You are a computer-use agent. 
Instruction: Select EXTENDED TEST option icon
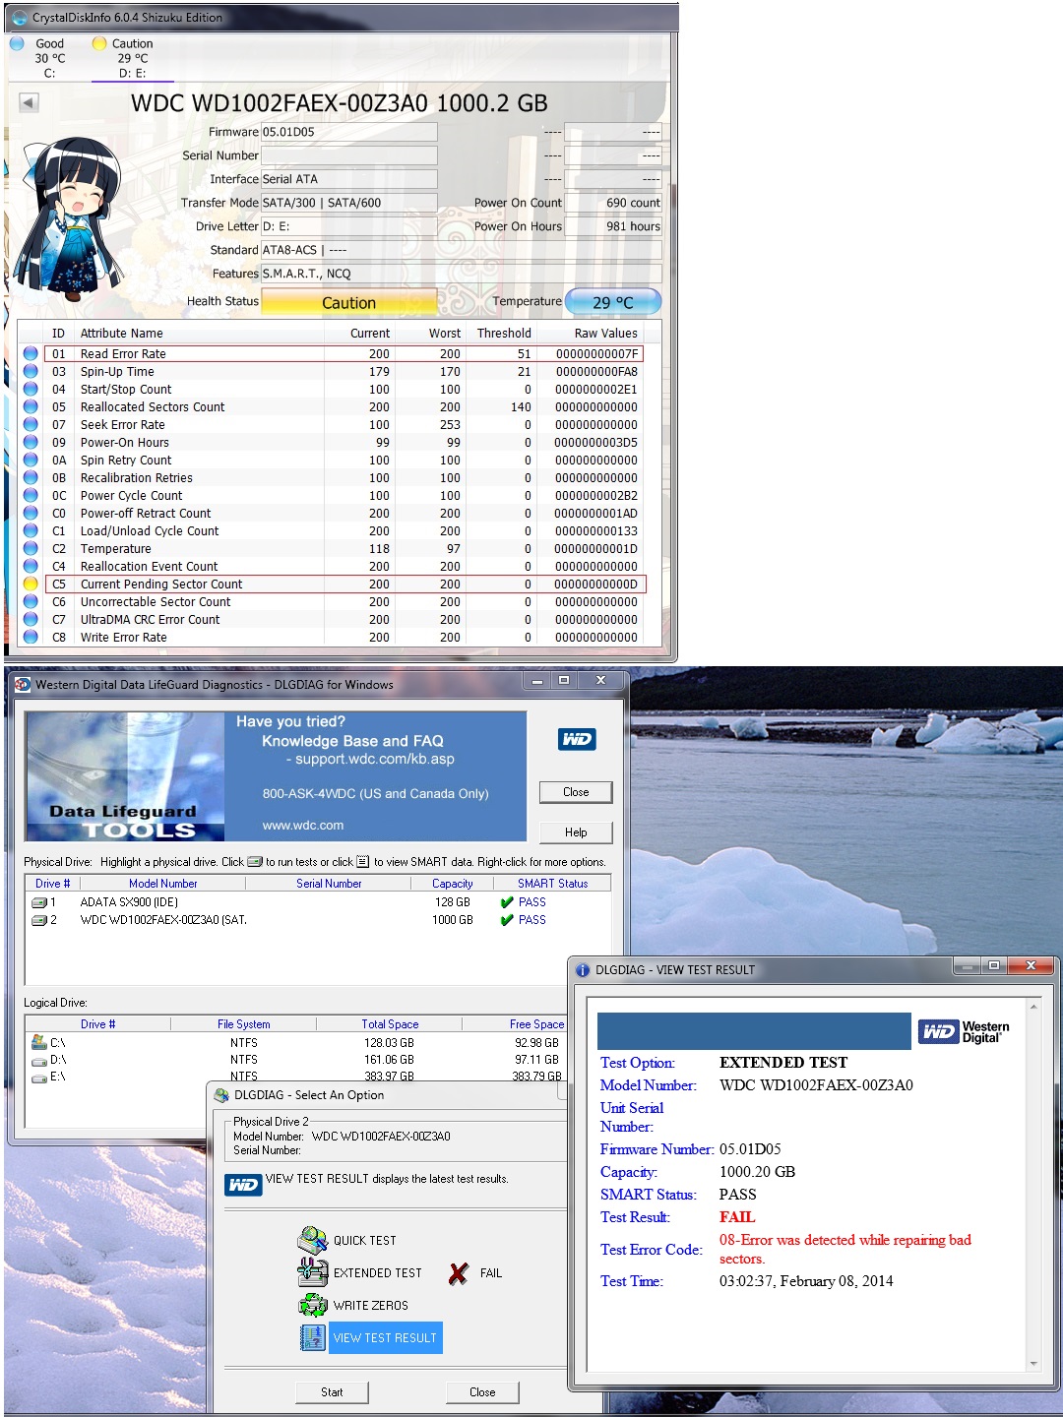click(313, 1272)
